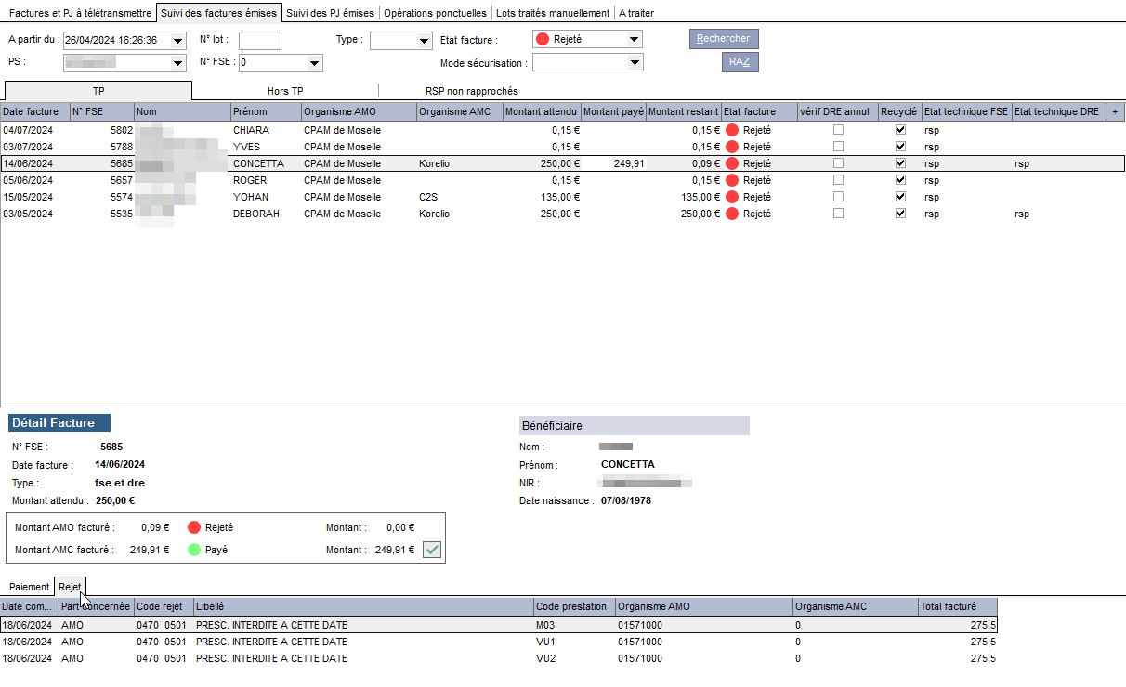Click the green checkmark icon beside Montant 249,91 €
The image size is (1126, 687).
(x=432, y=550)
